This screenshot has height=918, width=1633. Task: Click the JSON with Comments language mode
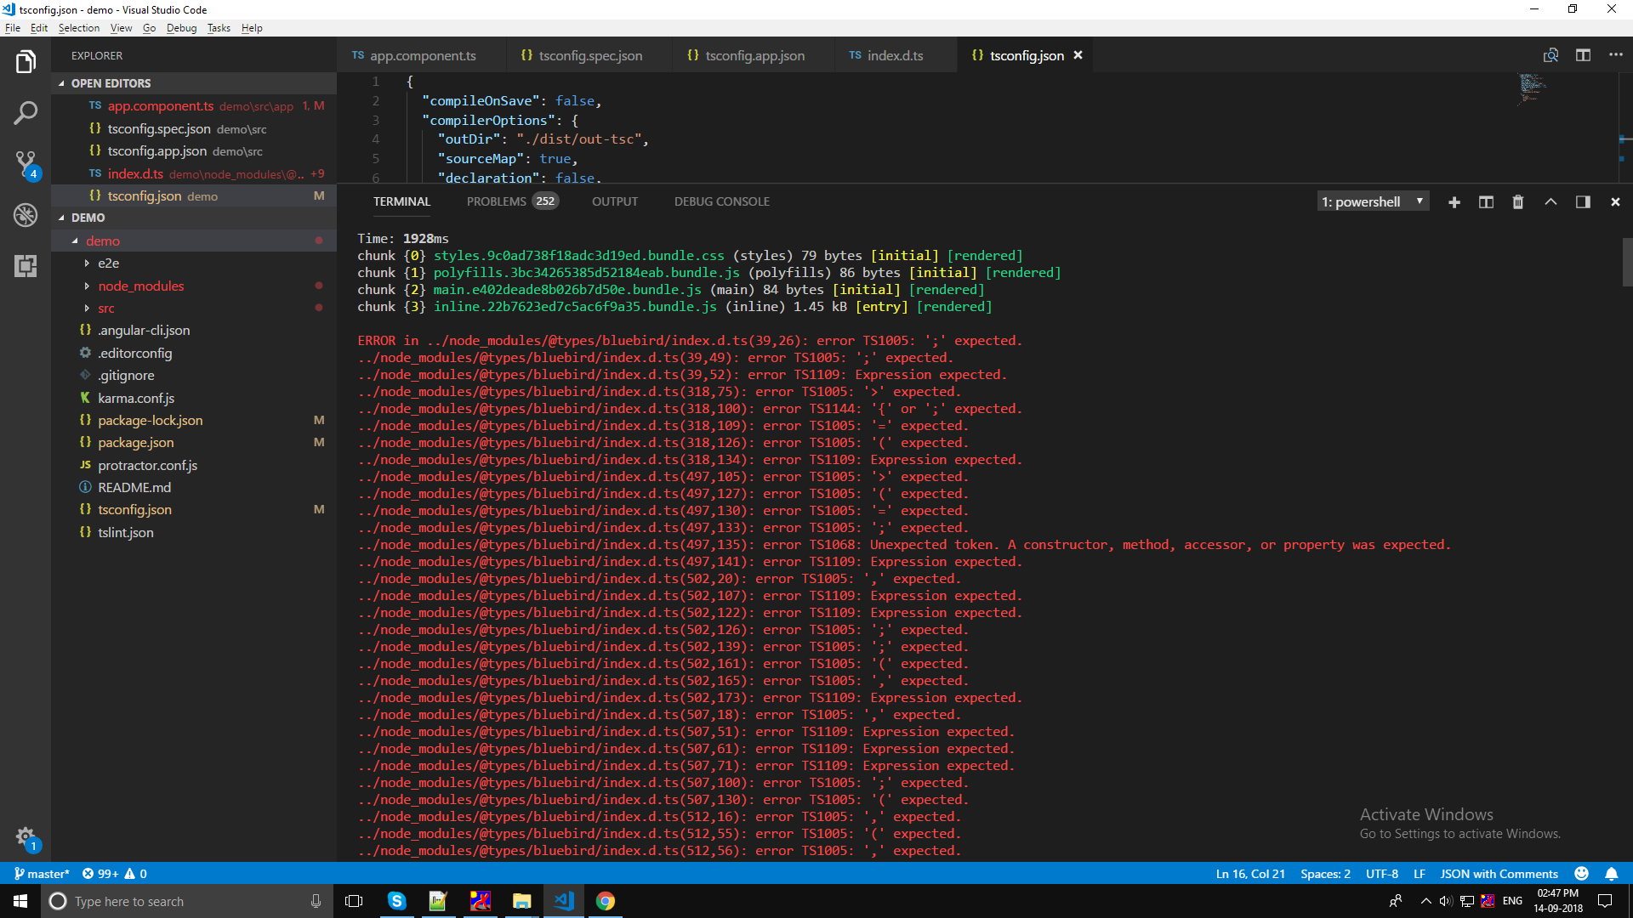pyautogui.click(x=1499, y=874)
